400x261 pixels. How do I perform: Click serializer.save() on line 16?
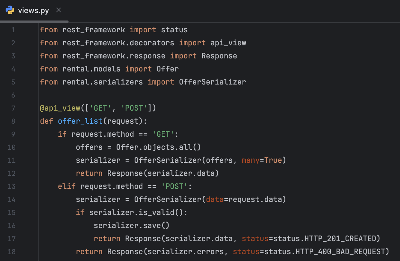click(131, 225)
